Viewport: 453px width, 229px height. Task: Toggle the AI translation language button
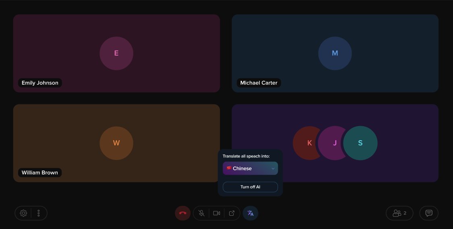coord(250,213)
